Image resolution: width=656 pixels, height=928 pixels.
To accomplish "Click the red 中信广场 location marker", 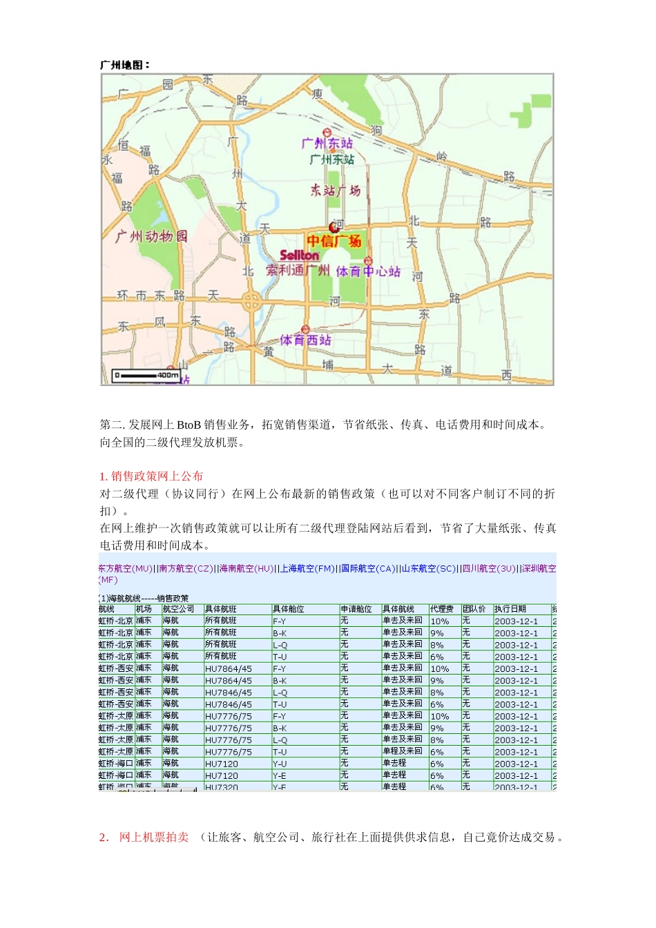I will 334,227.
